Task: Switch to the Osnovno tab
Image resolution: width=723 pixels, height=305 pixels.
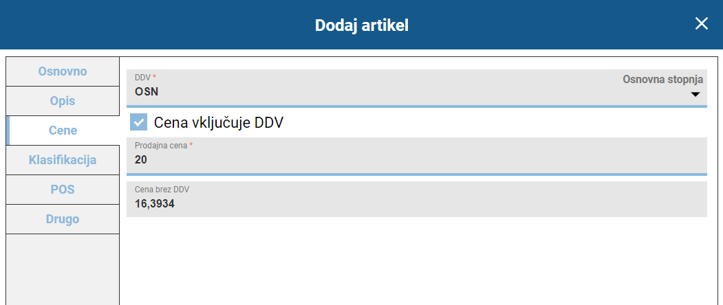Action: [x=63, y=71]
